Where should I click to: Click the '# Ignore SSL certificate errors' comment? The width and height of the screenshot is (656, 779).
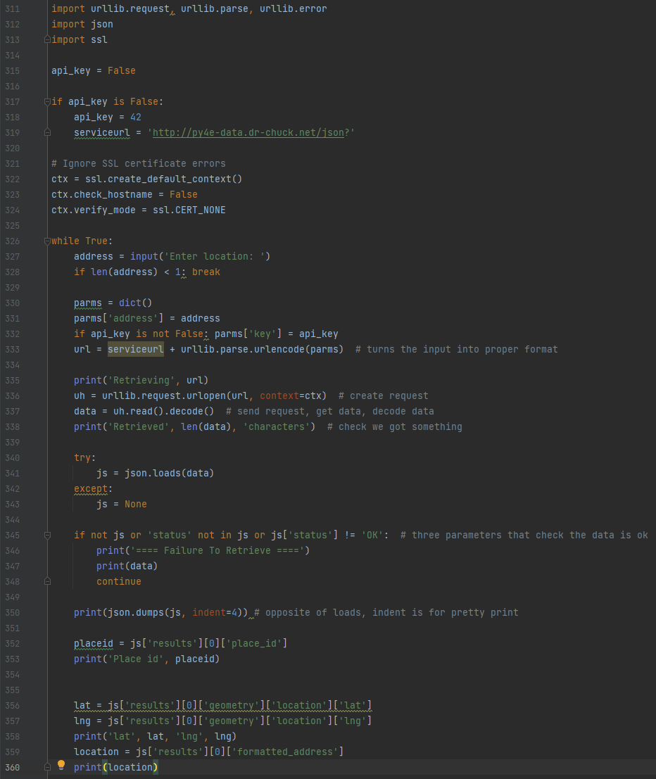pyautogui.click(x=139, y=163)
